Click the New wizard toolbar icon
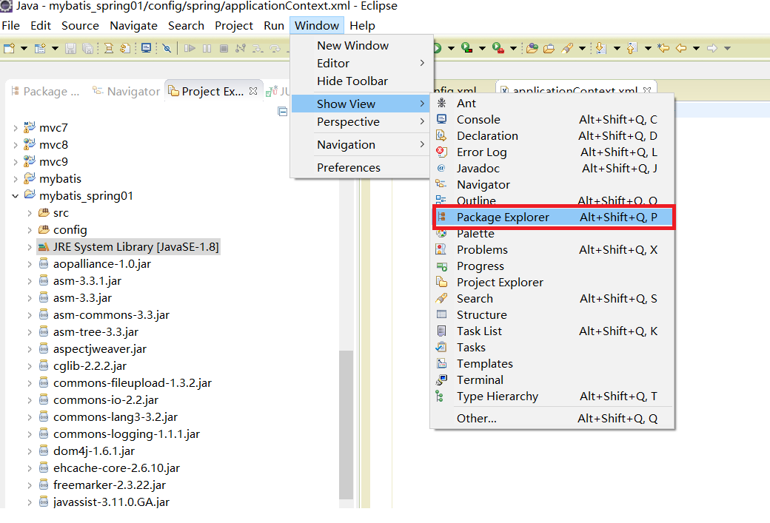 pyautogui.click(x=10, y=48)
